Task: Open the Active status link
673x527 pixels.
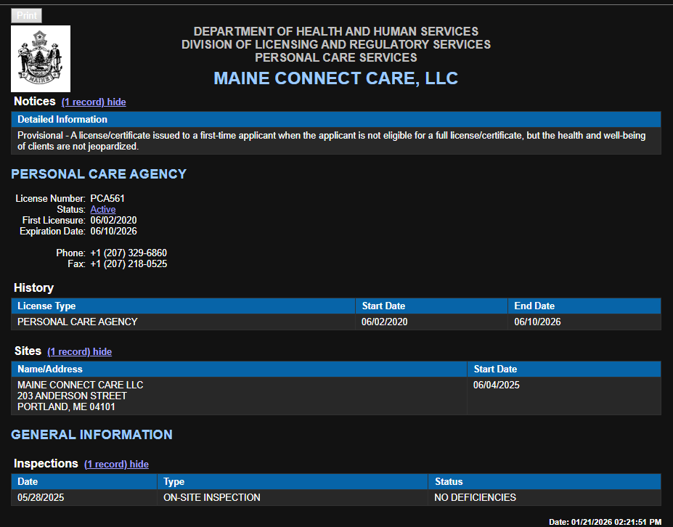Action: point(102,209)
